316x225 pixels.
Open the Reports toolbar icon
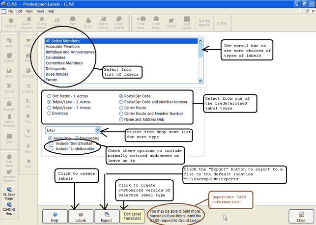10,23
